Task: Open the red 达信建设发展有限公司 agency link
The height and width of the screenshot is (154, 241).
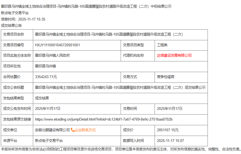Action: point(174,55)
